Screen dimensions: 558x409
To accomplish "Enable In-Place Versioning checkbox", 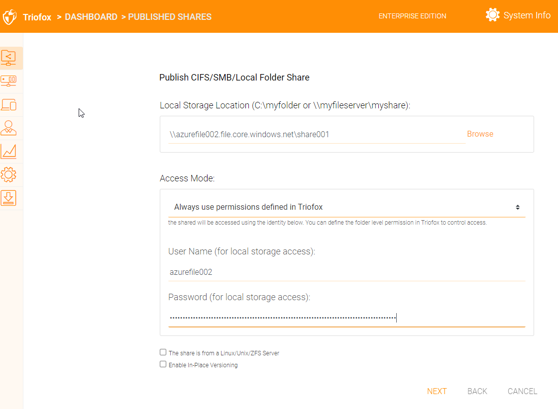I will point(163,364).
